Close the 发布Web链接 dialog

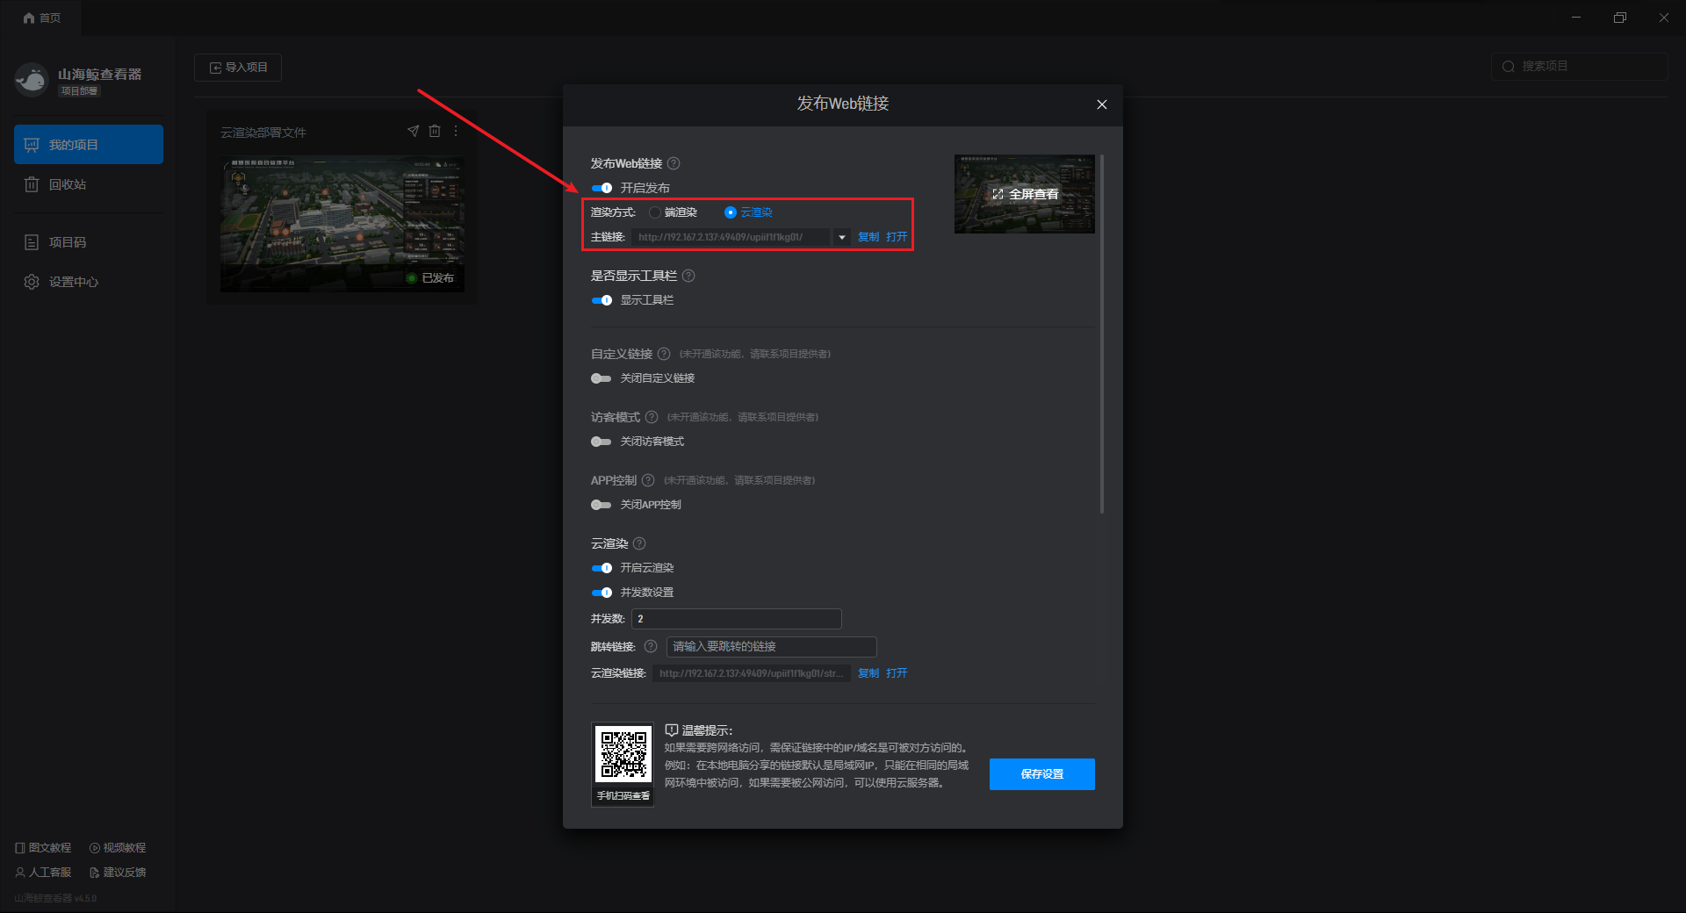[x=1102, y=104]
